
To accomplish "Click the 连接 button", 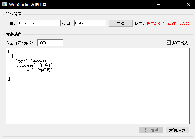I will (x=120, y=23).
